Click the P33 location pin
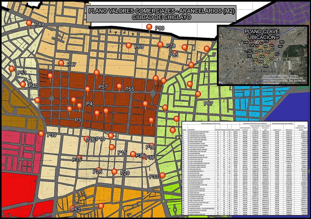 pos(162,175)
